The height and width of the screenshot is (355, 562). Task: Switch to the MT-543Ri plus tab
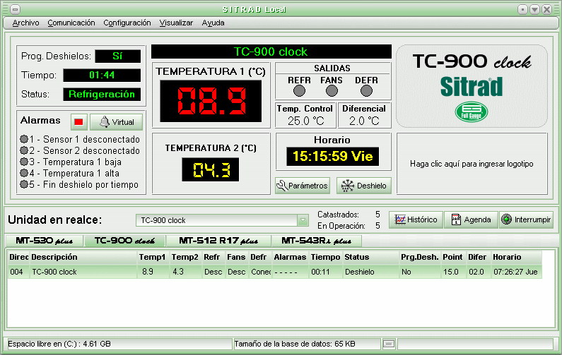tap(317, 241)
